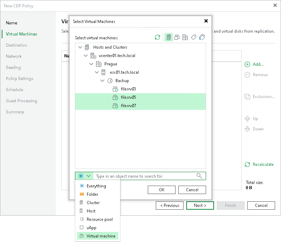Collapse the Backup resource pool node
281x242 pixels.
click(x=102, y=80)
